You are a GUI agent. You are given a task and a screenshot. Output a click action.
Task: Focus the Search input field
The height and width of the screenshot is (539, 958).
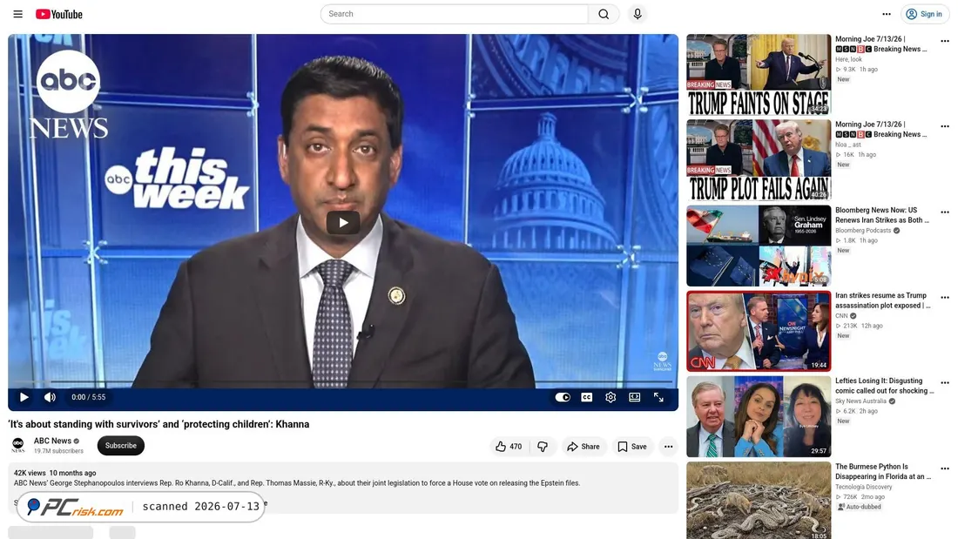click(x=455, y=14)
